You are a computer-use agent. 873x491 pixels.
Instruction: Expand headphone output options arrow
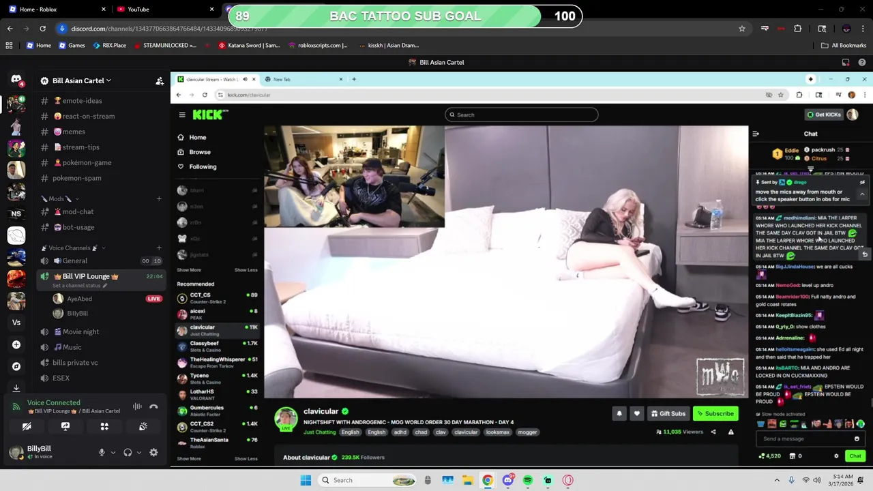coord(138,452)
